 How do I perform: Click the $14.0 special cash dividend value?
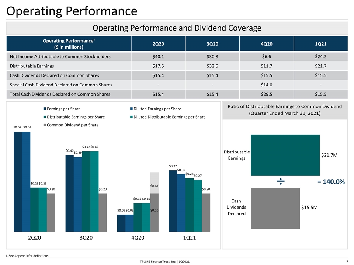pos(266,85)
